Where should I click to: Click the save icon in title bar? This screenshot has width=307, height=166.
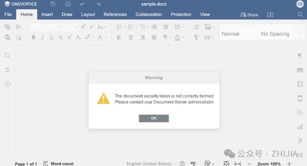pyautogui.click(x=53, y=4)
